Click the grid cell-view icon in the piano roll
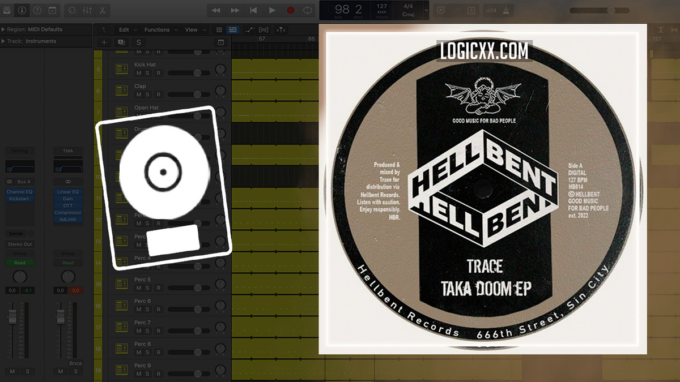680x382 pixels. point(219,29)
